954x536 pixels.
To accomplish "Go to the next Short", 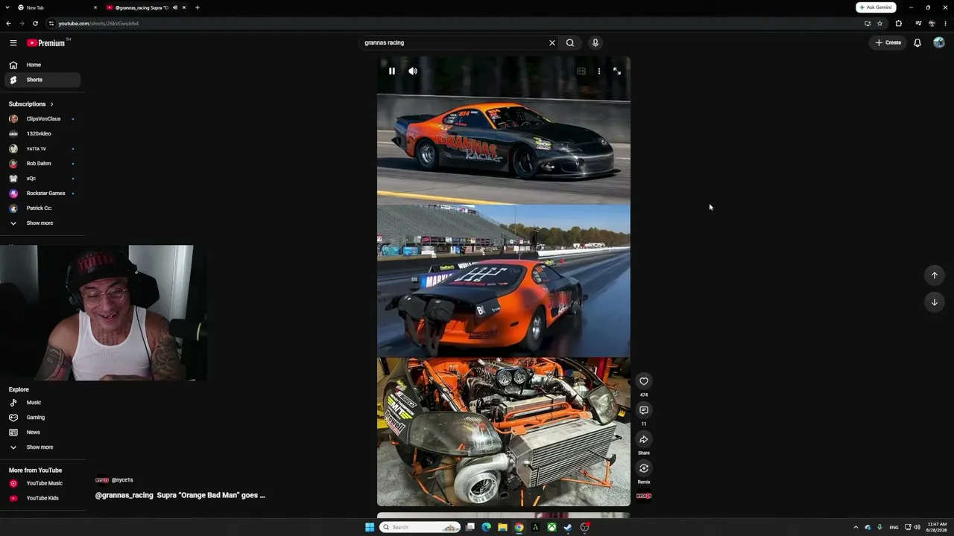I will click(935, 302).
